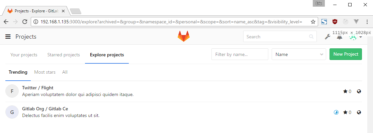
Task: Open the Twitter / Flight project link
Action: point(37,88)
